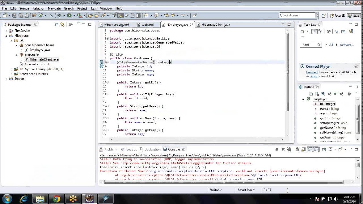
Task: Collapse the Hibernate project node
Action: (6, 36)
